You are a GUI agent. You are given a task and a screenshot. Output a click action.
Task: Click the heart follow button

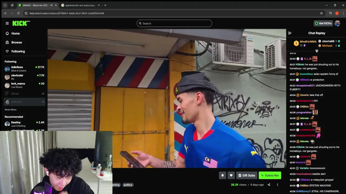(231, 175)
